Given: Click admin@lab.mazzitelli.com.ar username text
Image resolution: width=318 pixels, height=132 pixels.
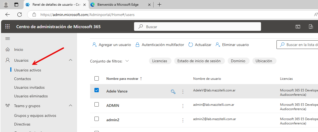Looking at the screenshot, I should pyautogui.click(x=214, y=104).
